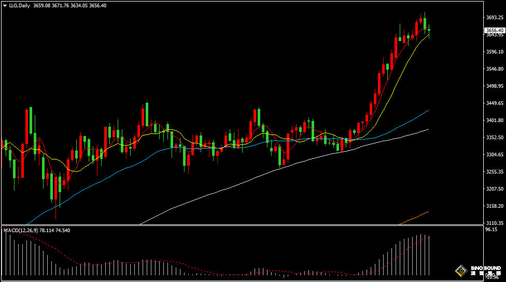Select the open price value 3659.08
506x282 pixels.
coord(41,6)
